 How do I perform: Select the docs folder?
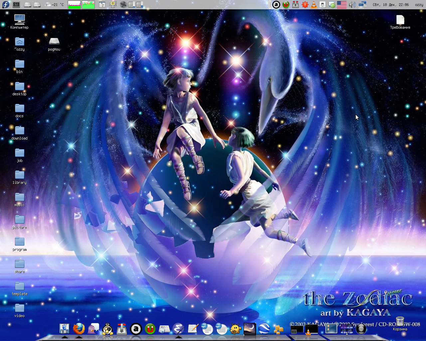(19, 111)
